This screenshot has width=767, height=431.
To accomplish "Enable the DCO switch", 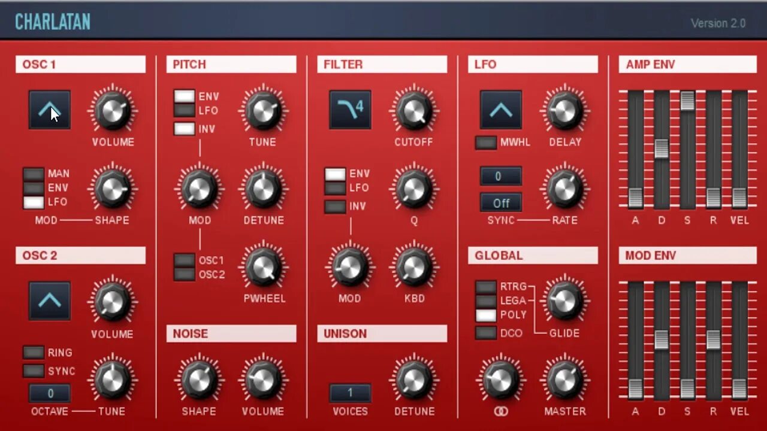I will (x=486, y=333).
